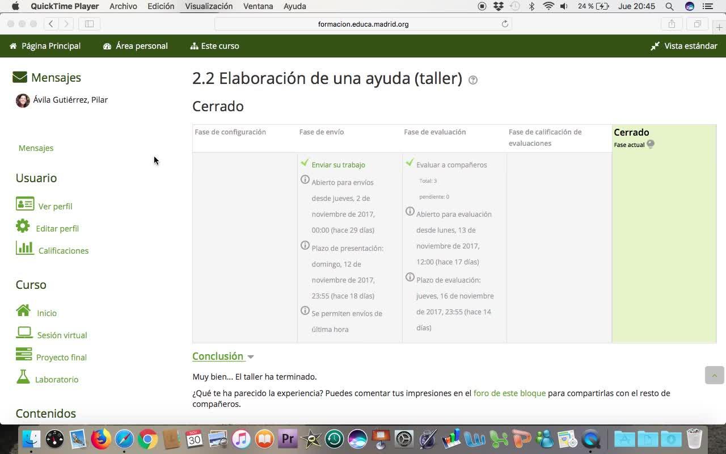Open the Calificaciones link
726x454 pixels.
64,251
